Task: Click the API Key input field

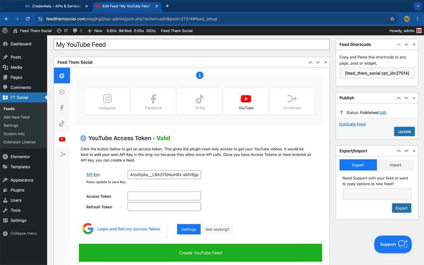Action: [164, 175]
